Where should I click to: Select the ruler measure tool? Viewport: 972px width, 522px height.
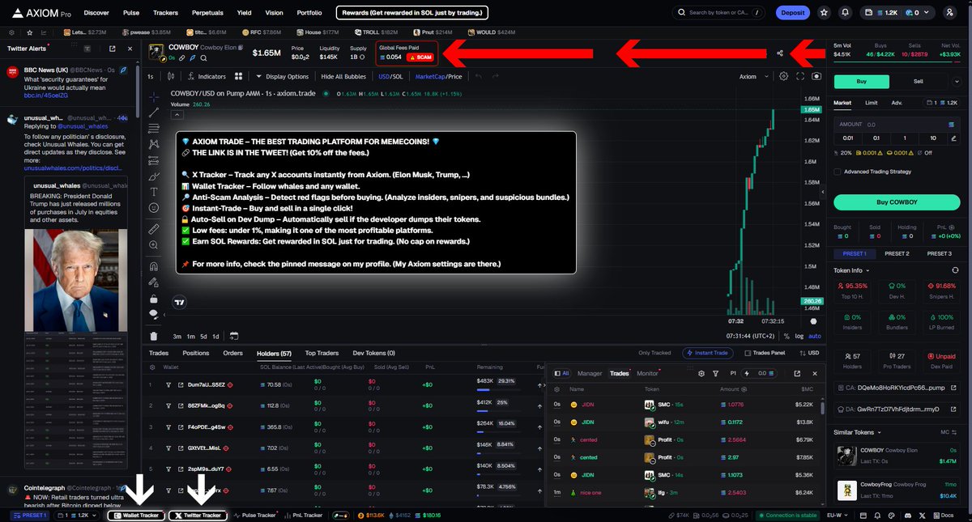(x=154, y=229)
